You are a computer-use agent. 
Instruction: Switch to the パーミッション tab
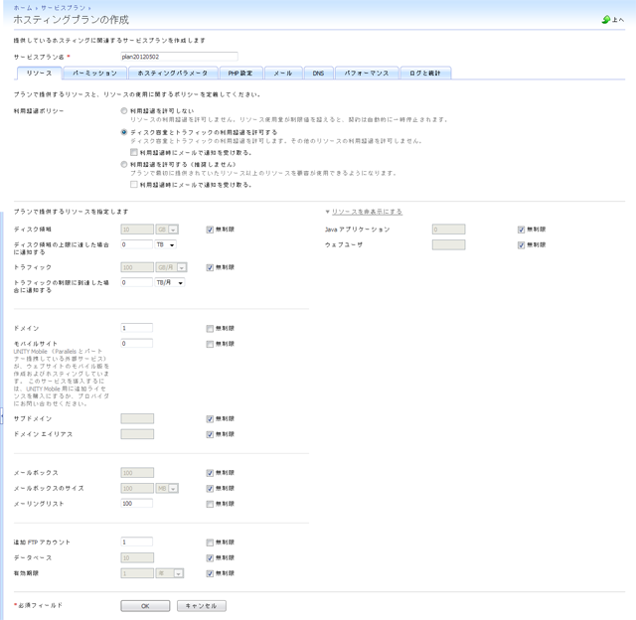pyautogui.click(x=94, y=74)
